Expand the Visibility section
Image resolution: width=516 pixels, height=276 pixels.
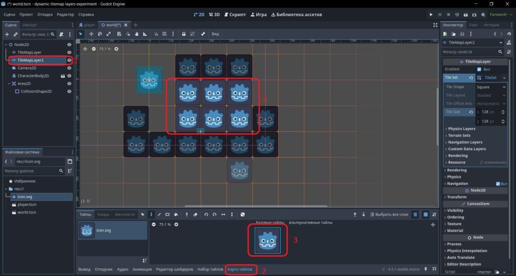pos(454,211)
